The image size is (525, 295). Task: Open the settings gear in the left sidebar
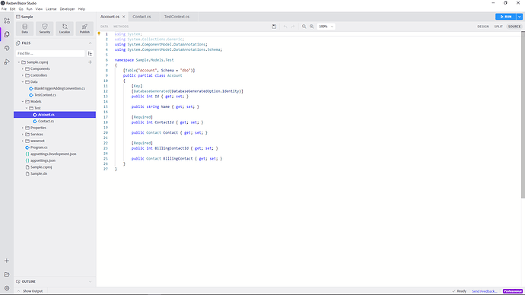pos(7,288)
